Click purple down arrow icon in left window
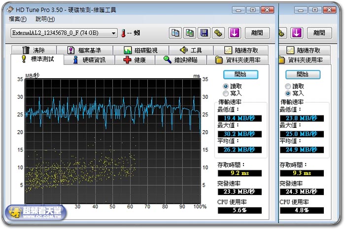345x229 pixels. (235, 33)
